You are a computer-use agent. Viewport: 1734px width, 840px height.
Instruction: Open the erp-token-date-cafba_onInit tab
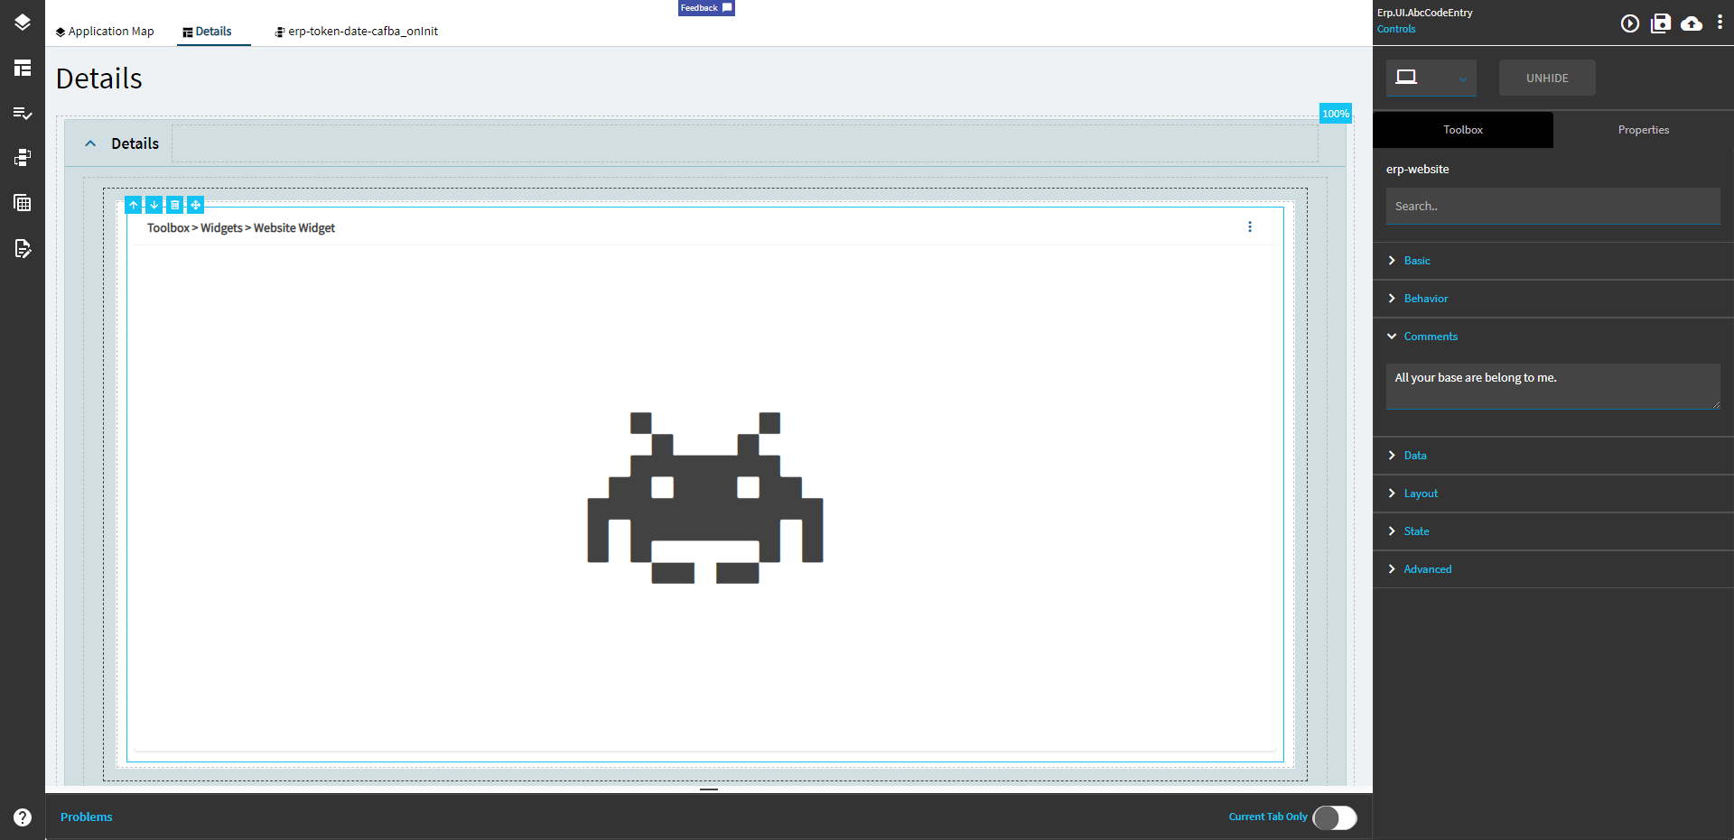coord(357,32)
